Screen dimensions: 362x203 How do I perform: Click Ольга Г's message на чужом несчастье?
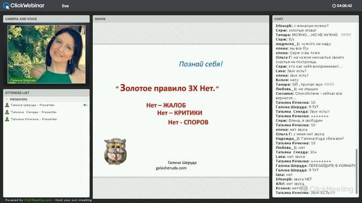(310, 60)
